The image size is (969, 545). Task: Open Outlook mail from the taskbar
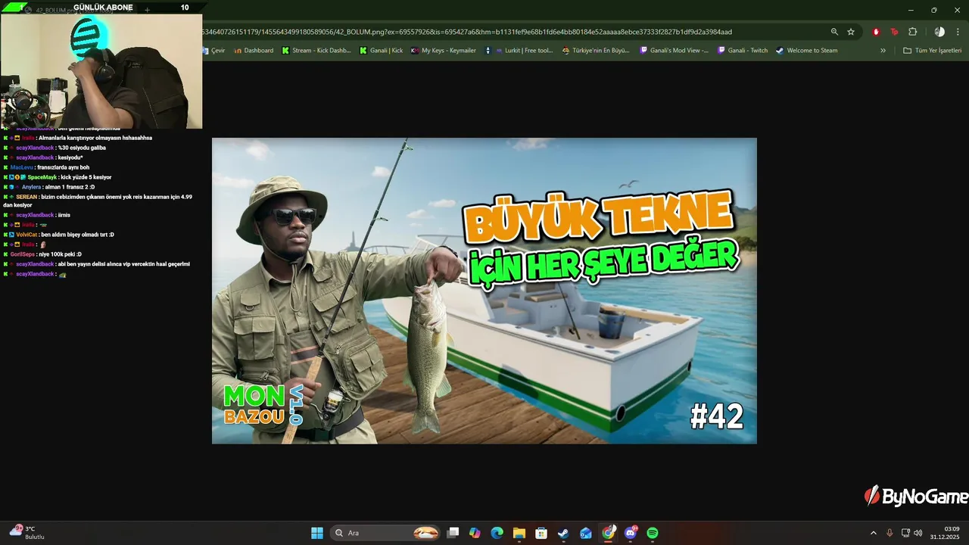click(x=586, y=533)
